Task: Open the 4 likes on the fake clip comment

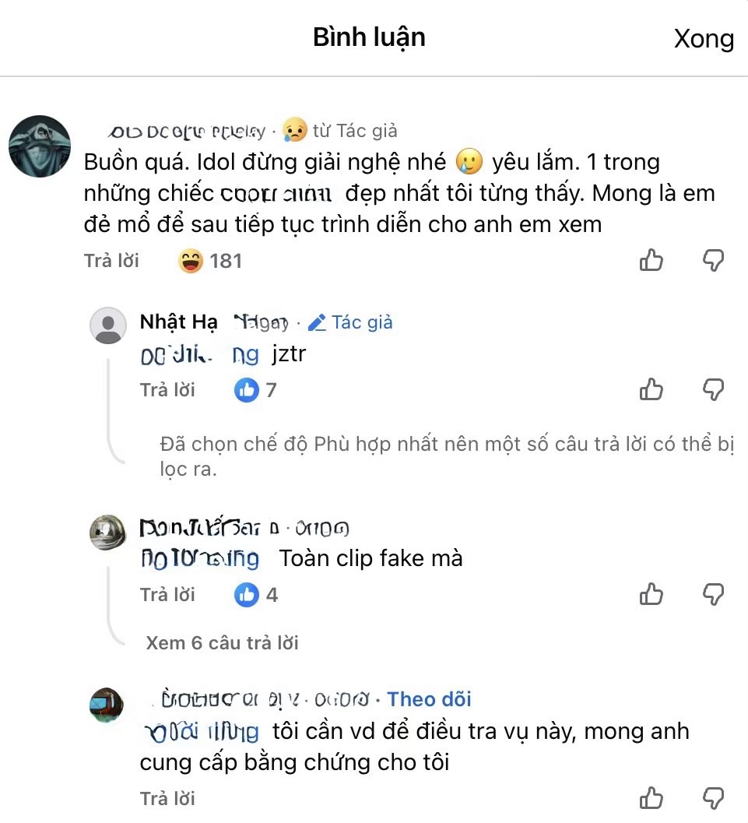Action: click(x=255, y=594)
